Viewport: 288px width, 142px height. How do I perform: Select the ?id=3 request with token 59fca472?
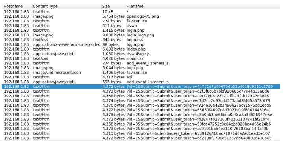point(141,124)
